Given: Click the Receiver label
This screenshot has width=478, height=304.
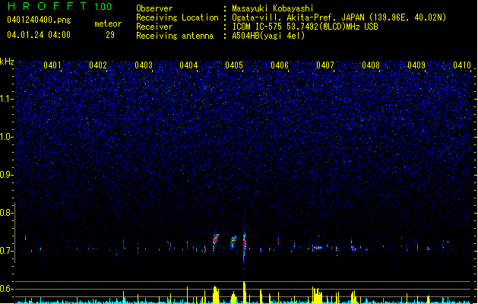Looking at the screenshot, I should click(154, 27).
